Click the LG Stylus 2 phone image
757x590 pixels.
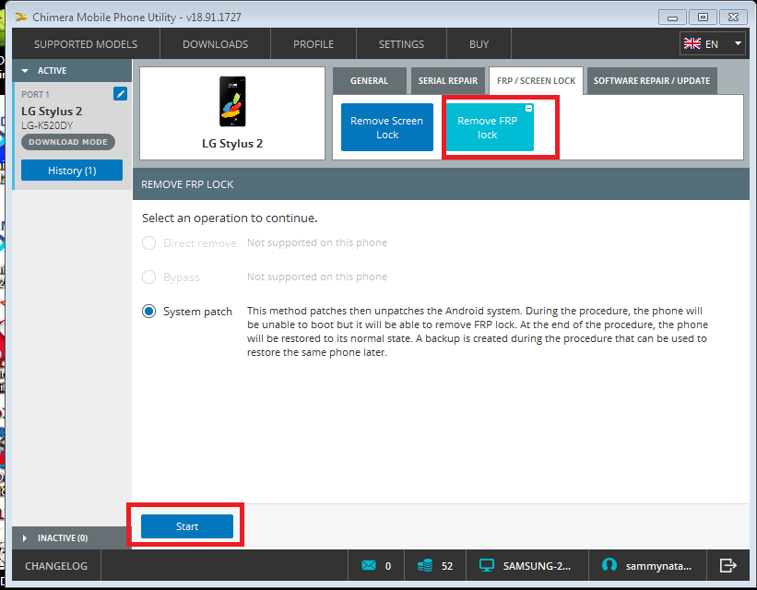click(232, 101)
